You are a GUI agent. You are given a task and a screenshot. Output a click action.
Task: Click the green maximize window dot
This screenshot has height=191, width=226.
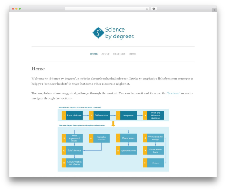tap(20, 9)
